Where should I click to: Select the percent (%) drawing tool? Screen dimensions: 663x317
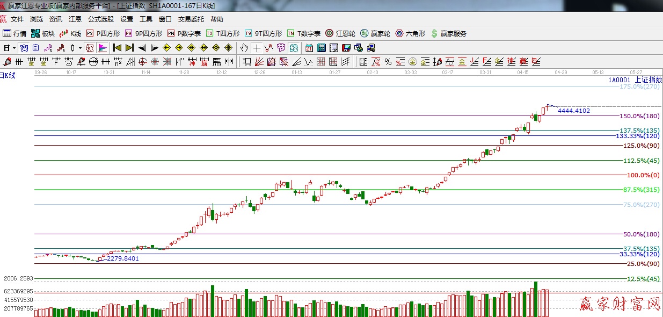(388, 61)
